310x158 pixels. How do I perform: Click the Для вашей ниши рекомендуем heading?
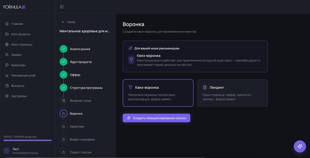pyautogui.click(x=157, y=48)
